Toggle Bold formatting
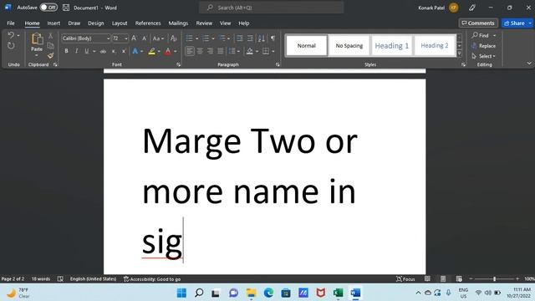The height and width of the screenshot is (301, 535). click(x=66, y=51)
